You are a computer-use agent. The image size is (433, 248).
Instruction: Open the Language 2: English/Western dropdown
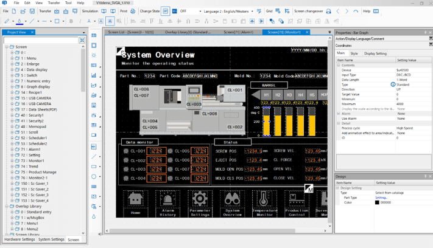point(252,12)
